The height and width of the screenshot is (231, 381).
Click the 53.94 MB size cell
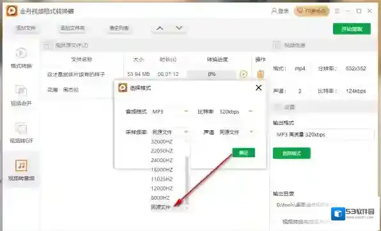139,74
